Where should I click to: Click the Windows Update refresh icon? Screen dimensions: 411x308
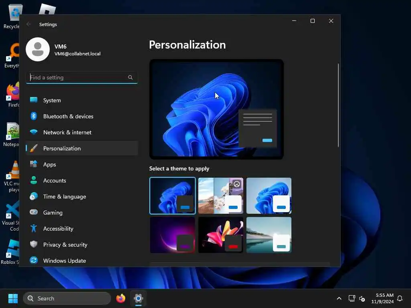point(34,260)
